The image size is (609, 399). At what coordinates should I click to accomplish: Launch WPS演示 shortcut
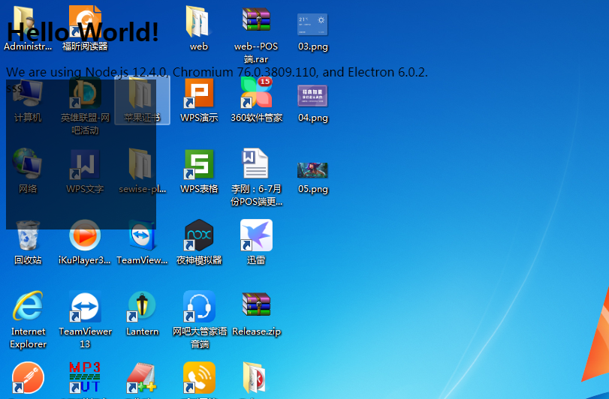[199, 100]
